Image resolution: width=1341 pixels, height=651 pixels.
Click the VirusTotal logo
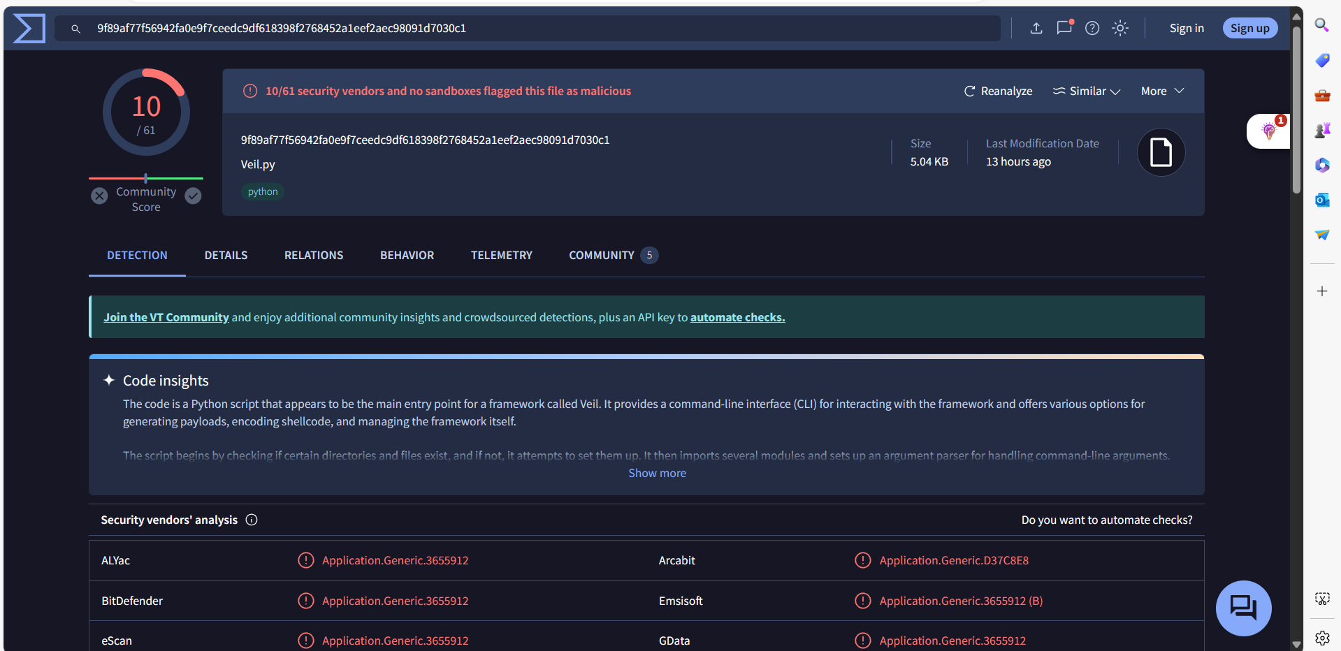click(x=29, y=29)
